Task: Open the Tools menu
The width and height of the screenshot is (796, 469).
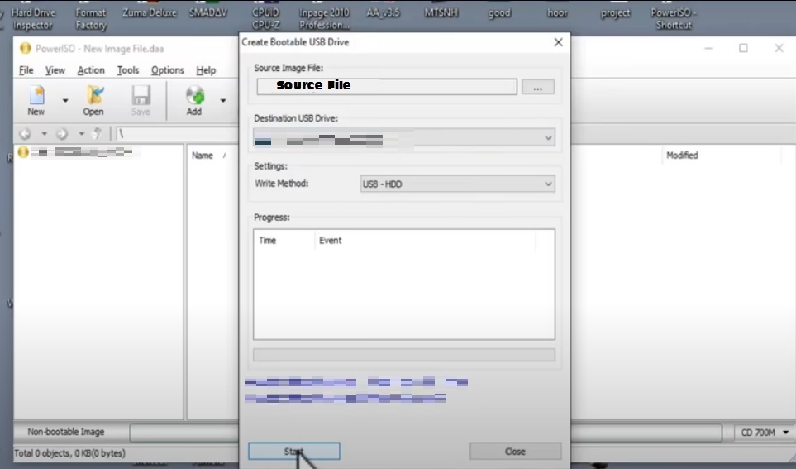Action: [128, 70]
